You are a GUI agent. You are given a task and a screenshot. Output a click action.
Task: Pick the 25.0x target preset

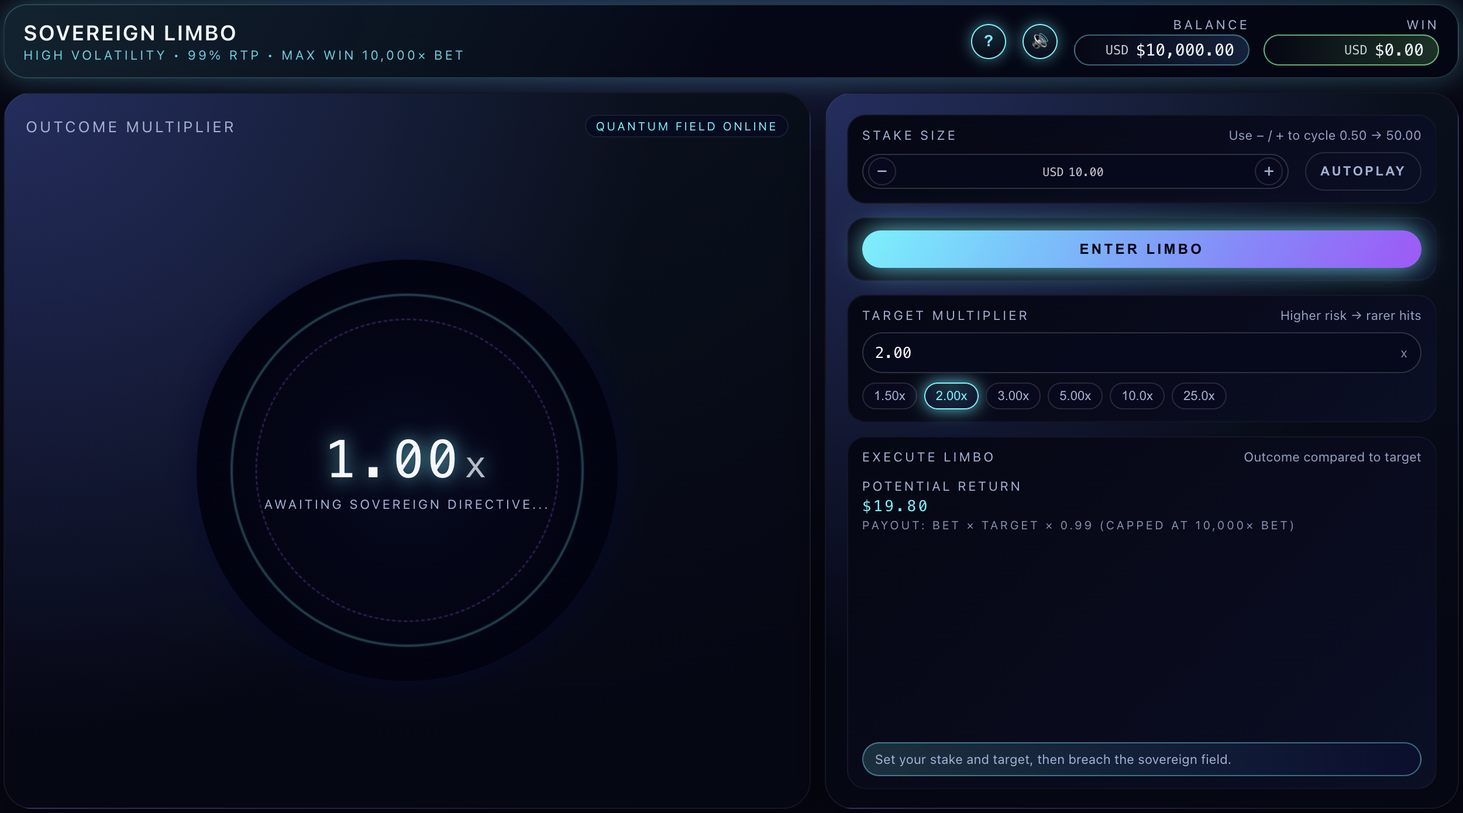point(1199,396)
